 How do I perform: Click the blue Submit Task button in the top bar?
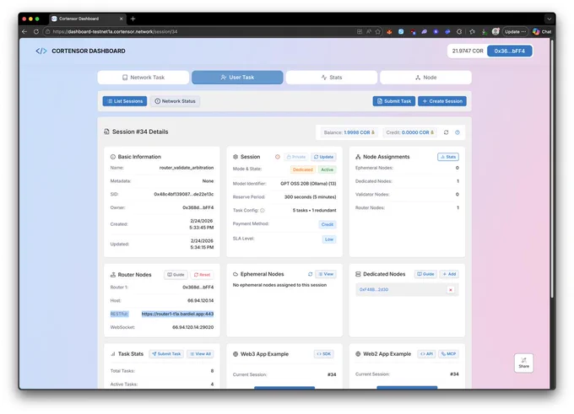tap(394, 101)
